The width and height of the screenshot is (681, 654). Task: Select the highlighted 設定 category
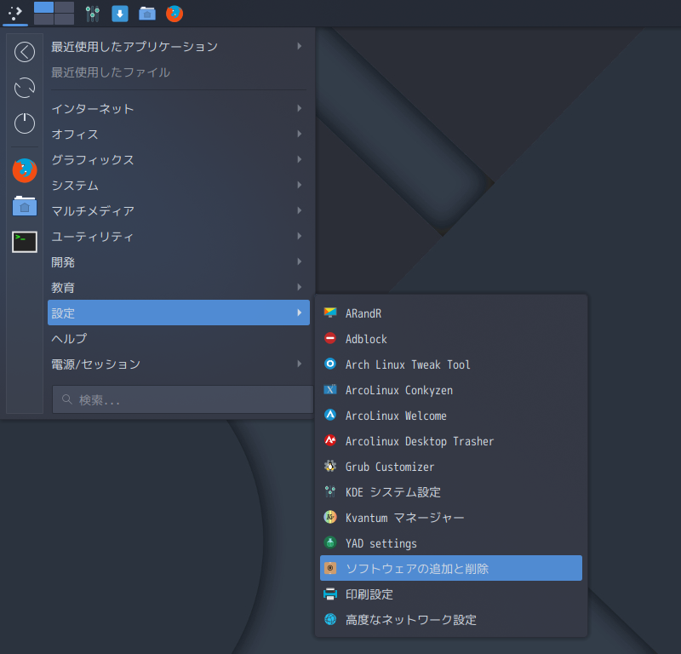[179, 313]
